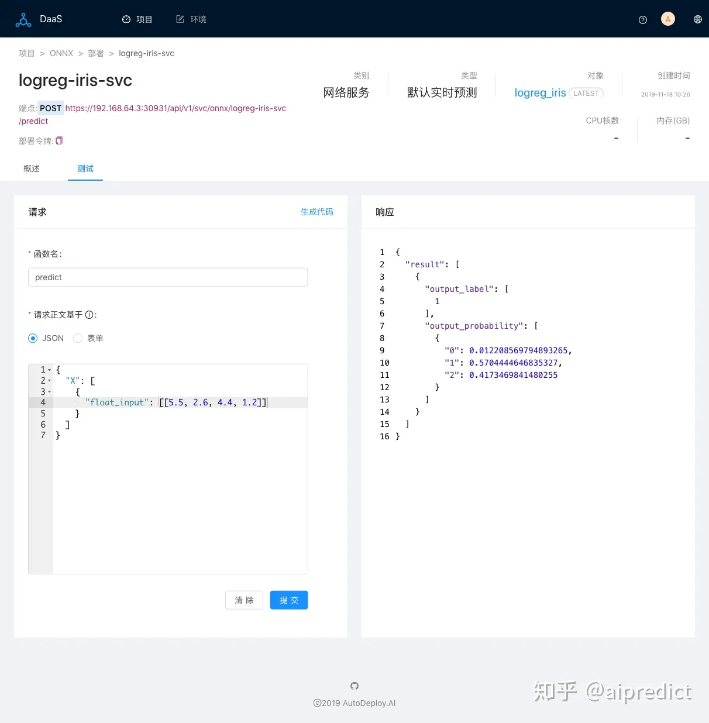The image size is (709, 723).
Task: Clear the request with 清除 button
Action: 244,600
